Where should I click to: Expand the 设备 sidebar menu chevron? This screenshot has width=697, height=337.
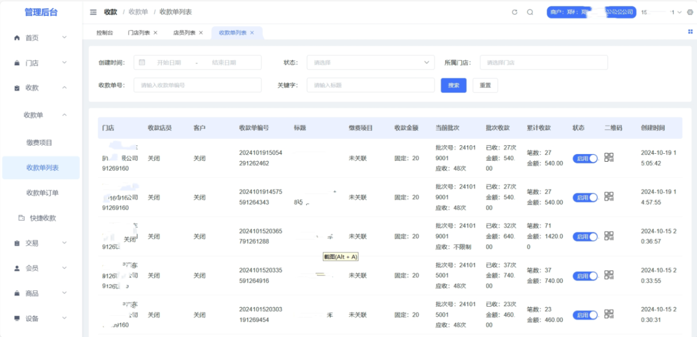(64, 318)
